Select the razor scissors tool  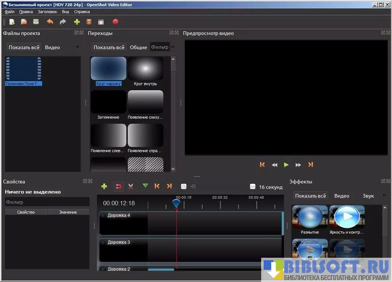pyautogui.click(x=130, y=186)
